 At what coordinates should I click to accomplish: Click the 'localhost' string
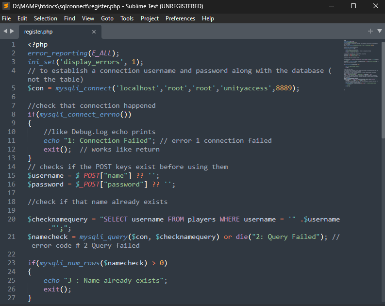138,88
